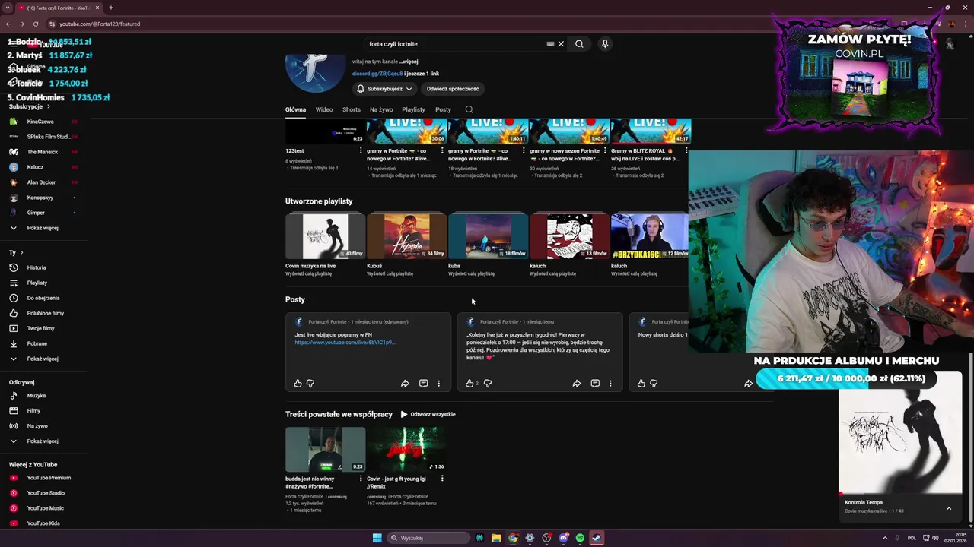Like the post 'Jest live wbijajcie pogramy w FN'

[x=298, y=384]
